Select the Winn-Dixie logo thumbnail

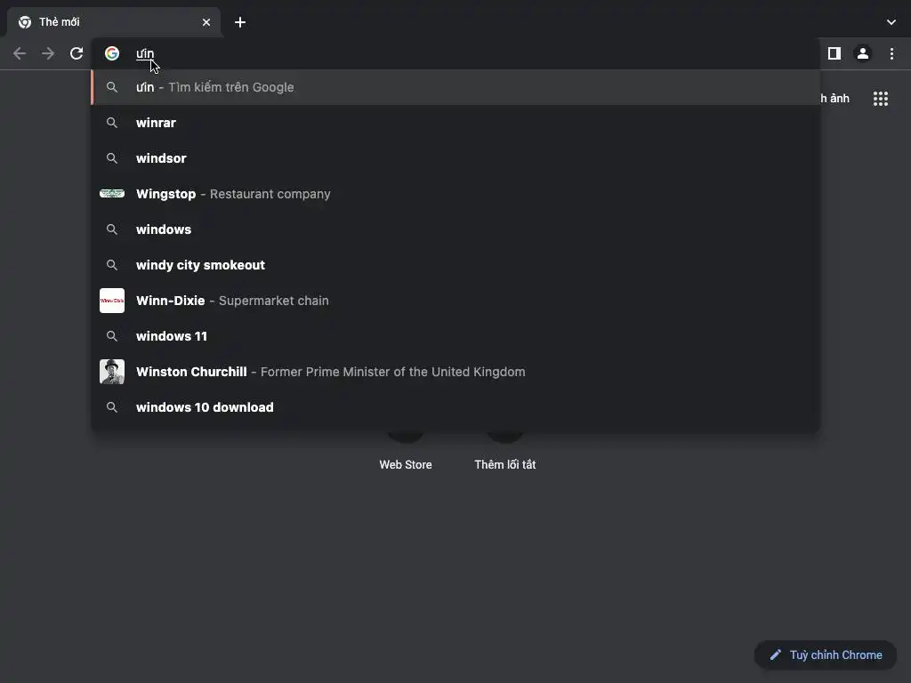(x=112, y=301)
